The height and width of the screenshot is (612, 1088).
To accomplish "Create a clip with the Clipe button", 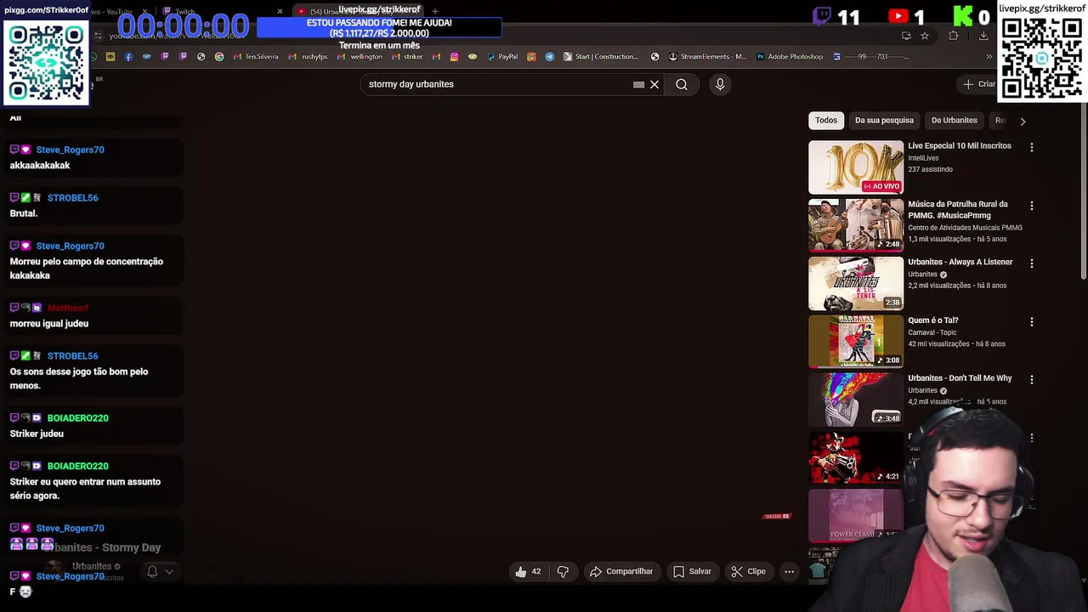I will [749, 571].
